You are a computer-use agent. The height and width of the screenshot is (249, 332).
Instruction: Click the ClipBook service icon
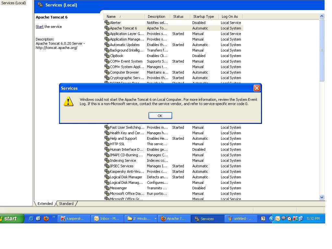tap(107, 55)
